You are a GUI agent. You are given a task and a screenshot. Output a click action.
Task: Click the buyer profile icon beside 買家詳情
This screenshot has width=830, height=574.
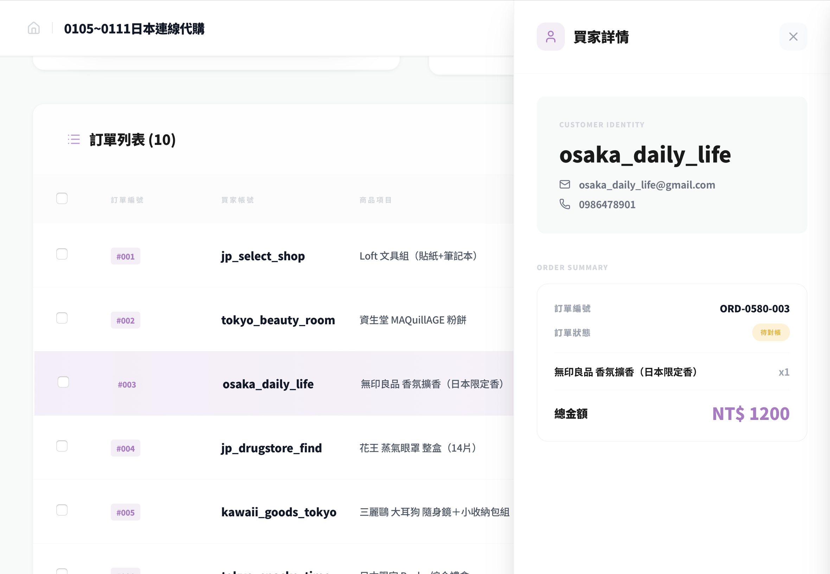tap(550, 37)
